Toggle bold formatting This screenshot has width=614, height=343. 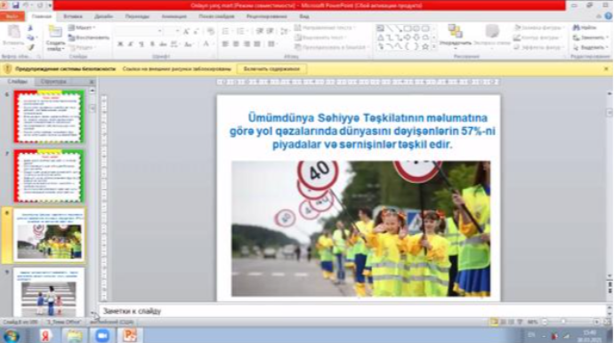[120, 44]
